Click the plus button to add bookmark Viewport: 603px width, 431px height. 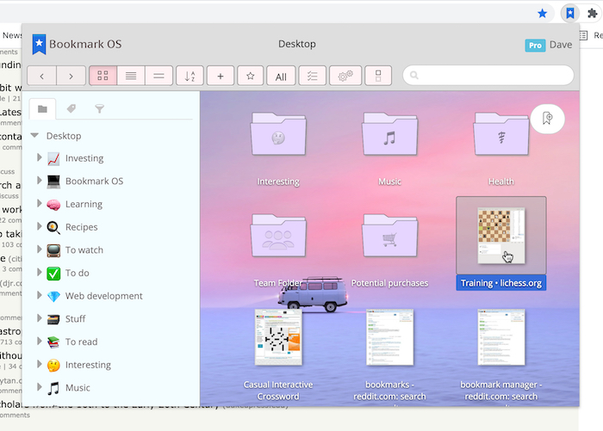coord(220,76)
